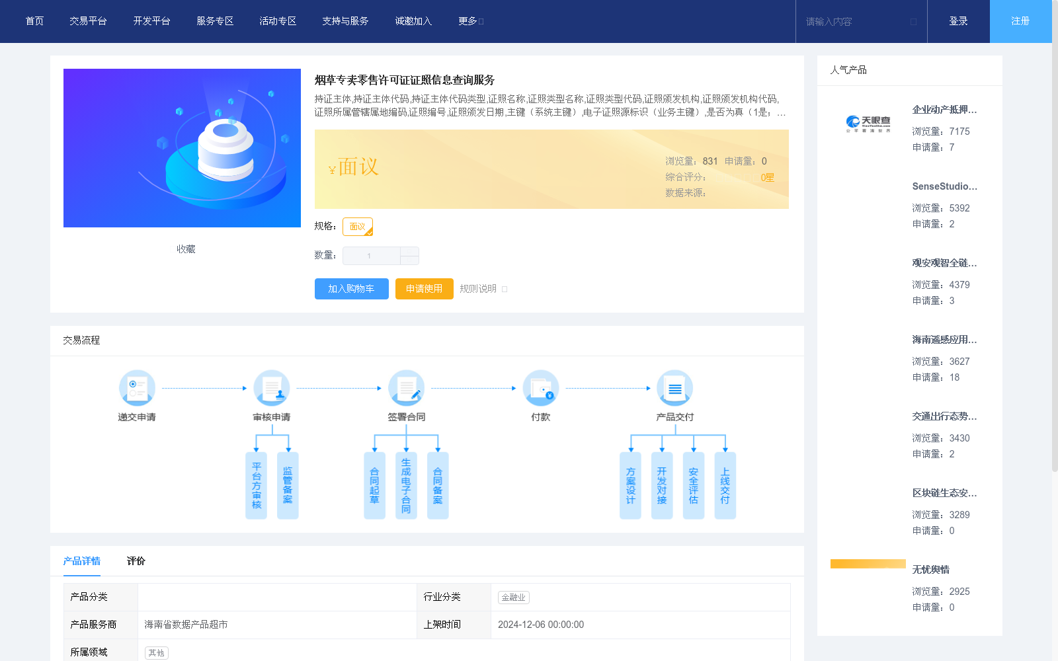Click the 付款 payment step icon
Screen dimensions: 1058x661
pos(541,388)
